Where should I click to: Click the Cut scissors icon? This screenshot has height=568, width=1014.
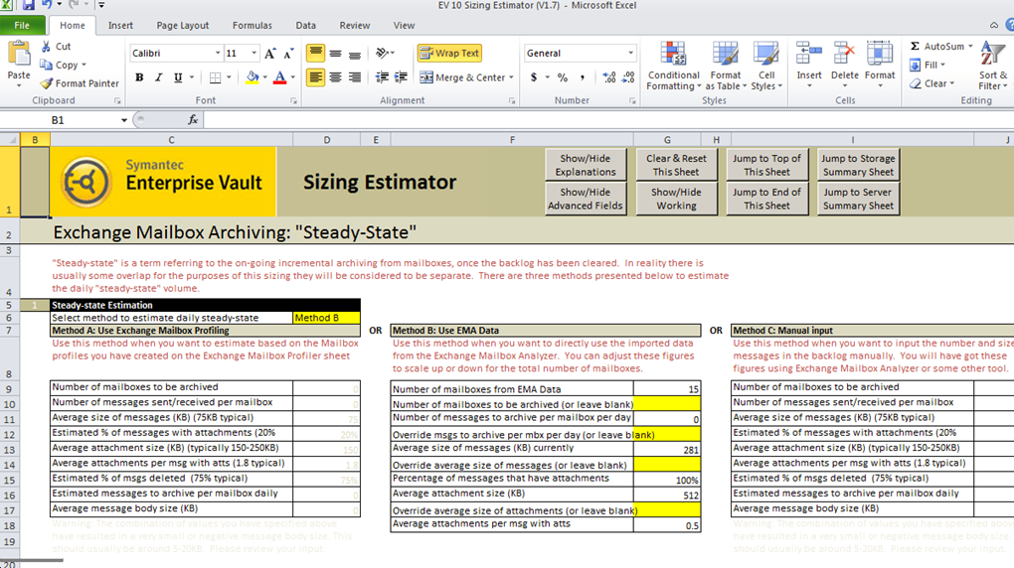click(46, 47)
